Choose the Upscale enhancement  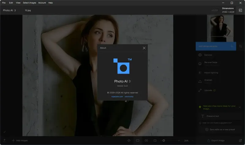pyautogui.click(x=208, y=90)
